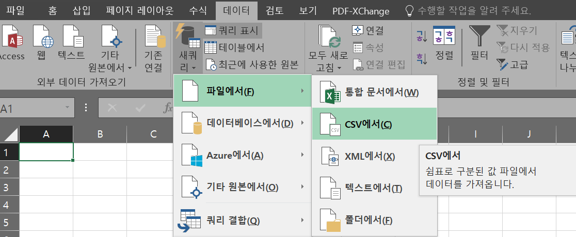576x237 pixels.
Task: Click 최근에 사용한 원본 button
Action: click(252, 64)
